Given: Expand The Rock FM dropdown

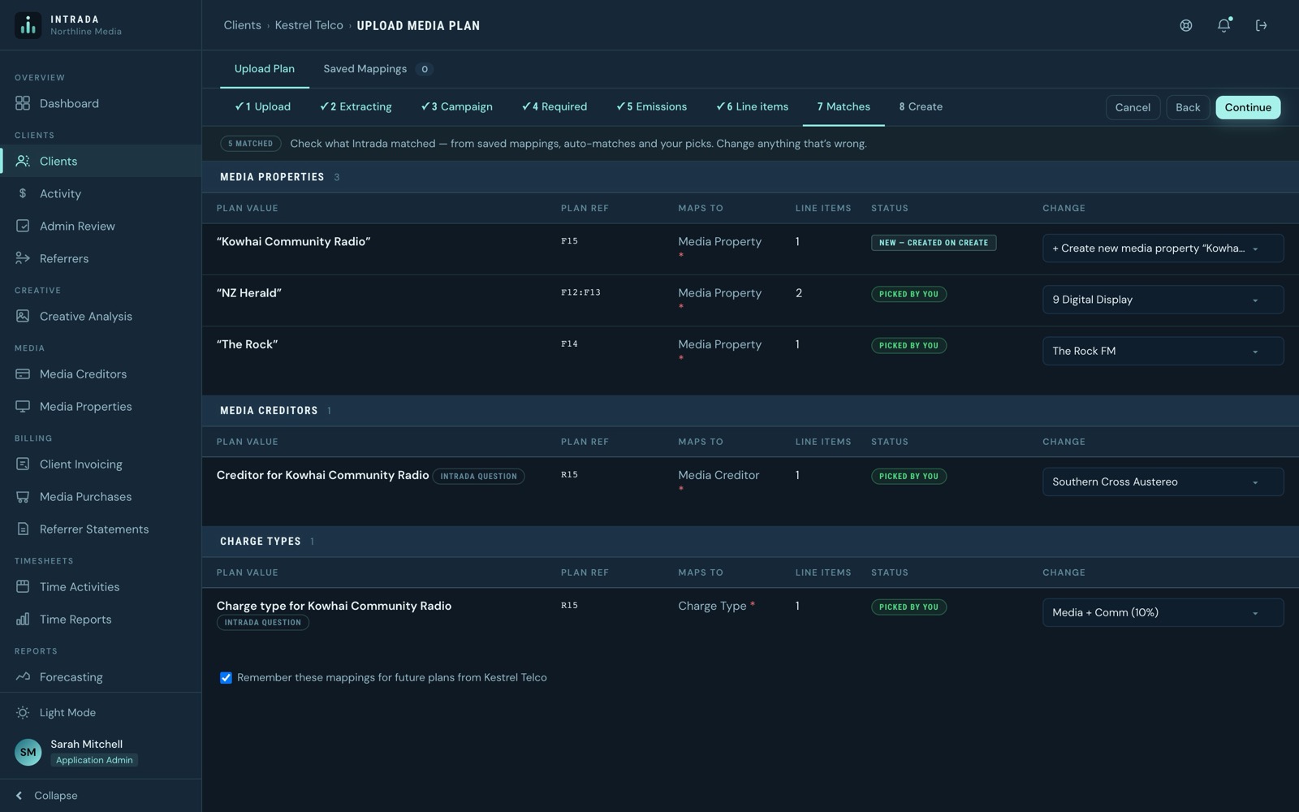Looking at the screenshot, I should [x=1163, y=351].
